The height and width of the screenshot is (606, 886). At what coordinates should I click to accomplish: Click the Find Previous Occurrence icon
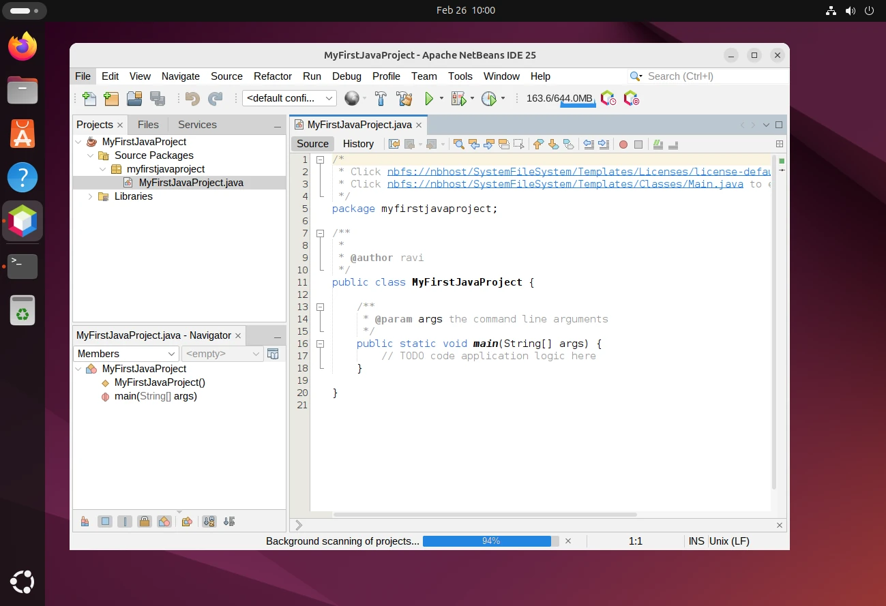click(474, 144)
